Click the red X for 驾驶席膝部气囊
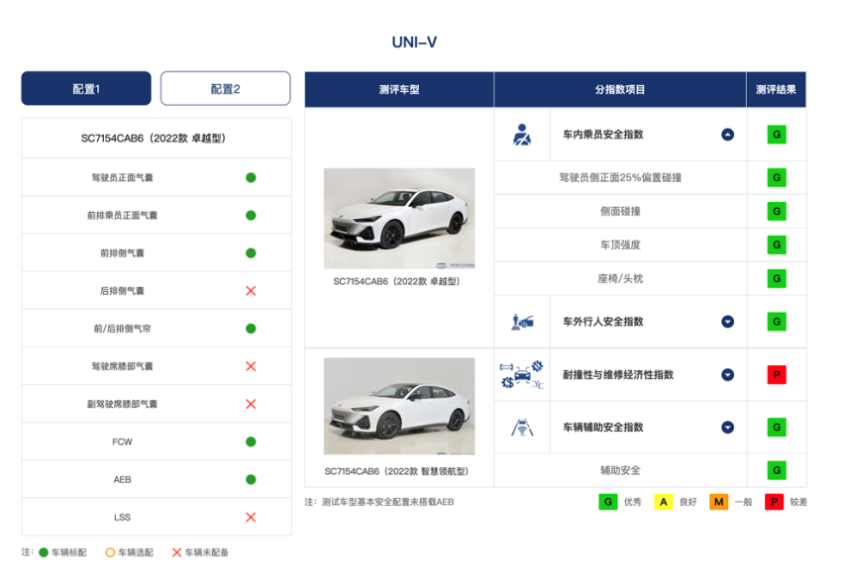 pyautogui.click(x=251, y=366)
